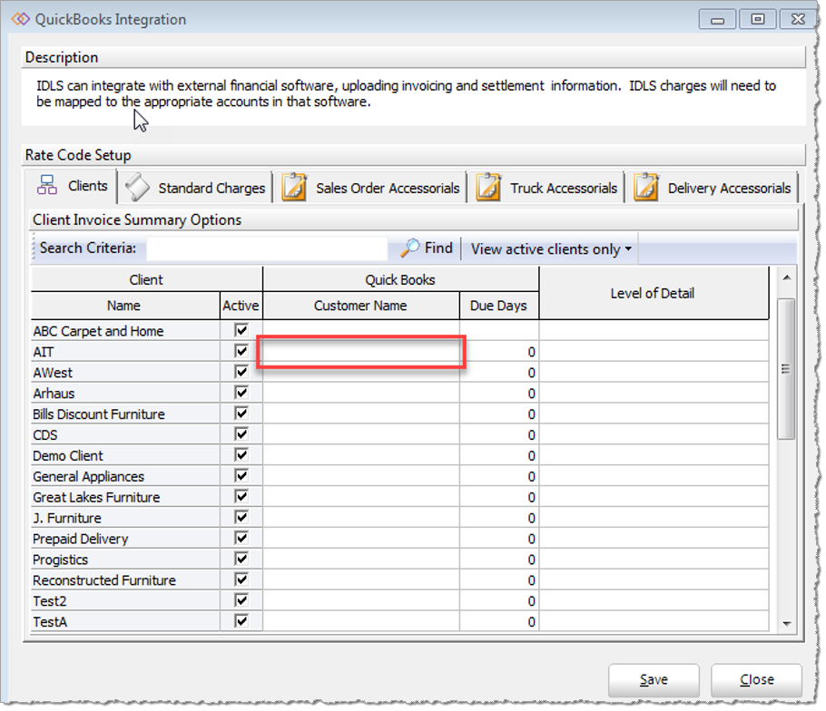The image size is (826, 711).
Task: Open the Delivery Accessorials tab
Action: pos(713,188)
